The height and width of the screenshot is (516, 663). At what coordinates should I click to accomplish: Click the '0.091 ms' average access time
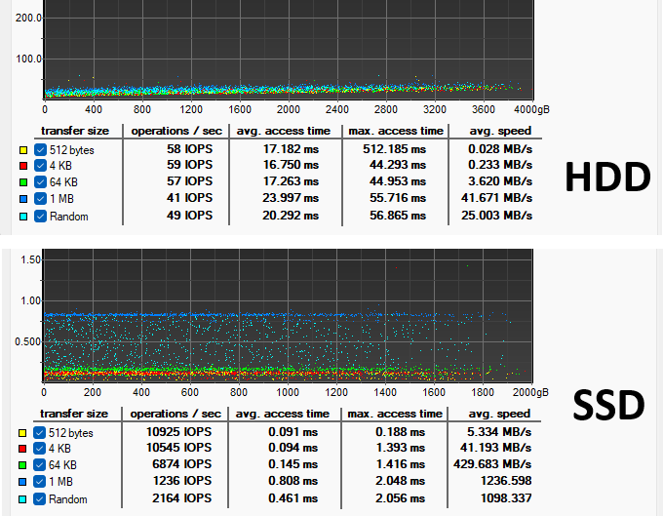click(292, 432)
